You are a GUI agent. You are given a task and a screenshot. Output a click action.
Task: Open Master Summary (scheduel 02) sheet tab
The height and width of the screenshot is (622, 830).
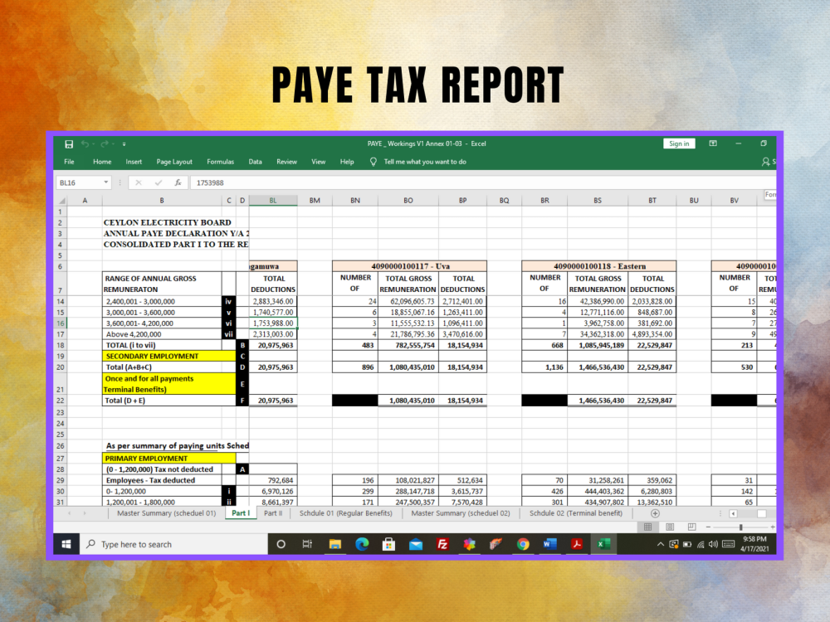coord(461,513)
